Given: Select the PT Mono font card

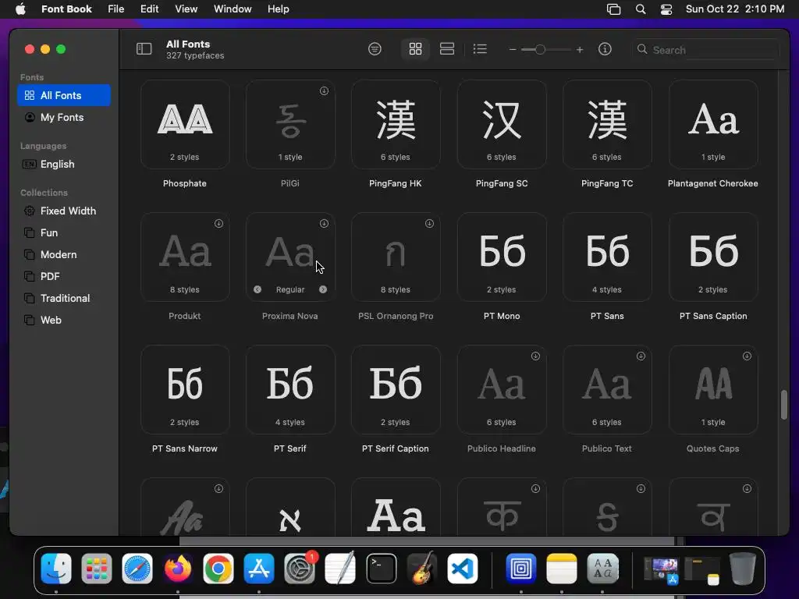Looking at the screenshot, I should [x=502, y=257].
